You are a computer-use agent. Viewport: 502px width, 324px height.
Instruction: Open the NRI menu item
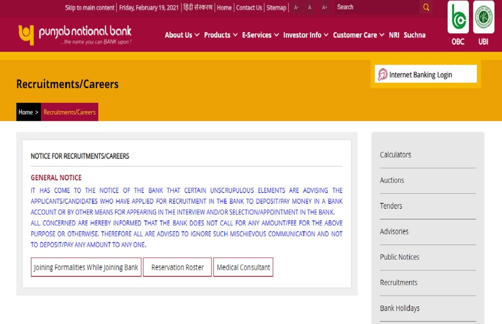pyautogui.click(x=394, y=35)
